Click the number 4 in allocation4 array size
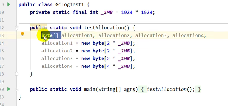The height and width of the screenshot is (106, 228). click(108, 66)
